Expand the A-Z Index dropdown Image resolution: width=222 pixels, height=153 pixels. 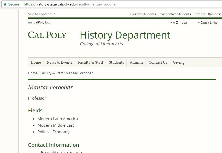[x=178, y=23]
